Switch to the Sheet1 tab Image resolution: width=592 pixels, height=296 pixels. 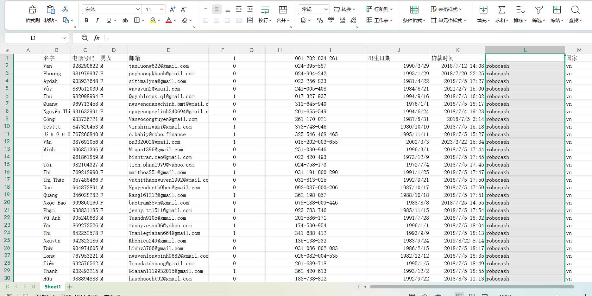pyautogui.click(x=53, y=287)
